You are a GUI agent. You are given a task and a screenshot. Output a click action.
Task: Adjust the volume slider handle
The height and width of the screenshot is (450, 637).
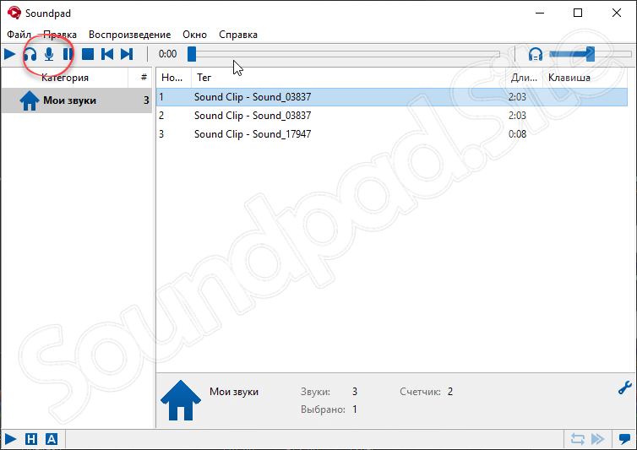[x=591, y=54]
